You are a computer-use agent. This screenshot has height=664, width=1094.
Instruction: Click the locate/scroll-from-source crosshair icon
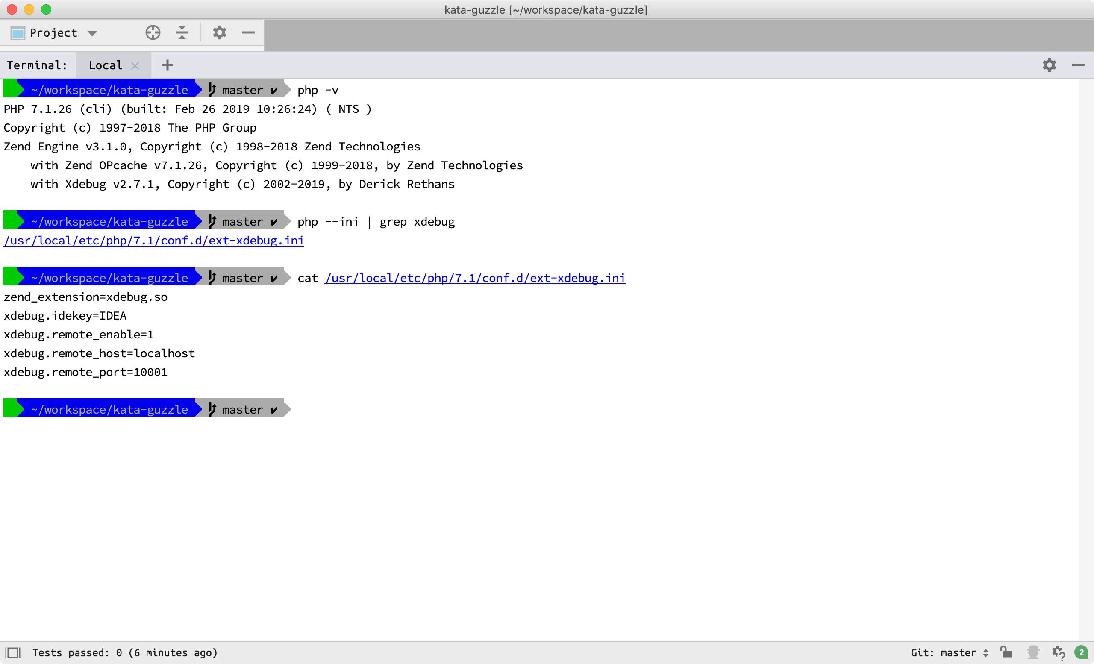153,33
